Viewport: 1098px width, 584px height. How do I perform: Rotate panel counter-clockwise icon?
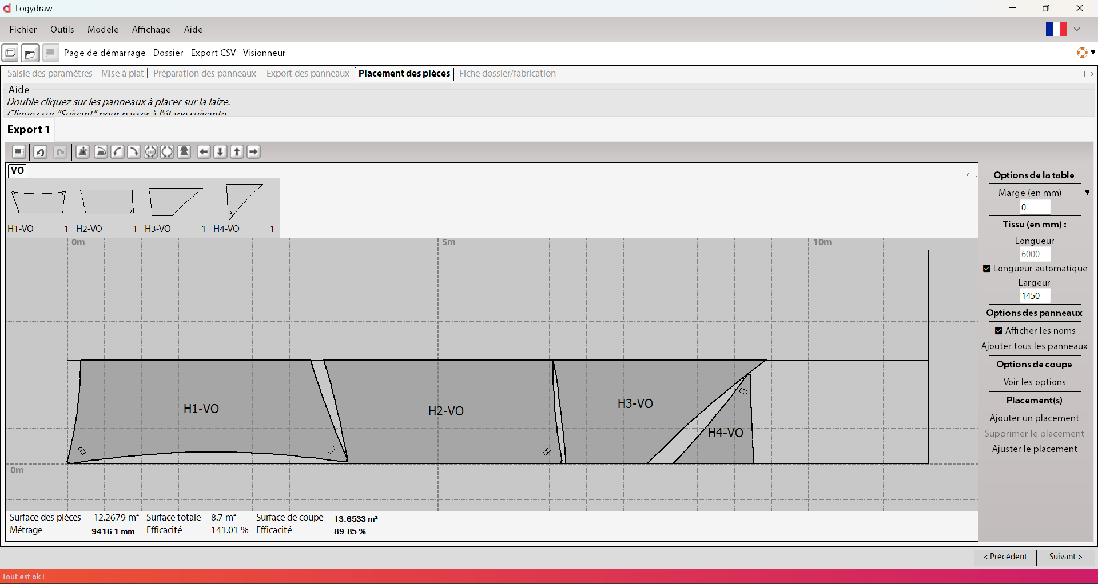coord(117,151)
